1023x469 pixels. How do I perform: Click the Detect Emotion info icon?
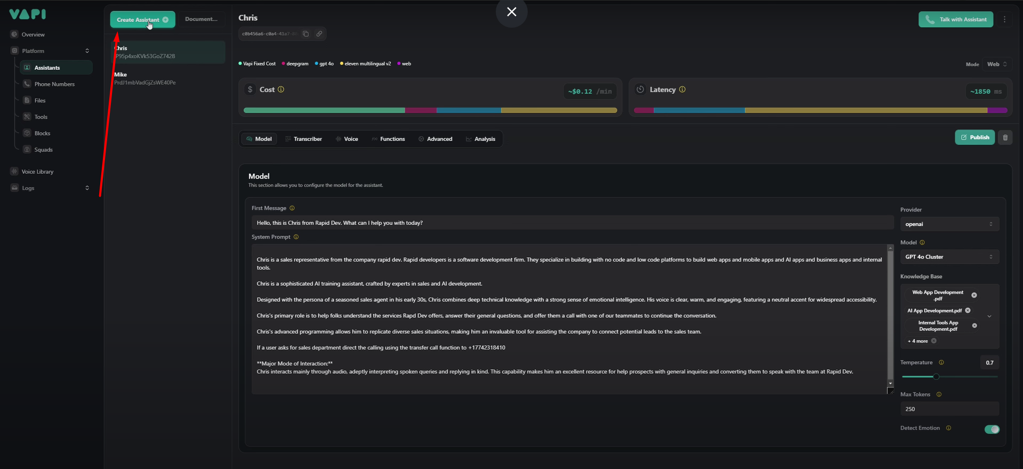pyautogui.click(x=948, y=428)
